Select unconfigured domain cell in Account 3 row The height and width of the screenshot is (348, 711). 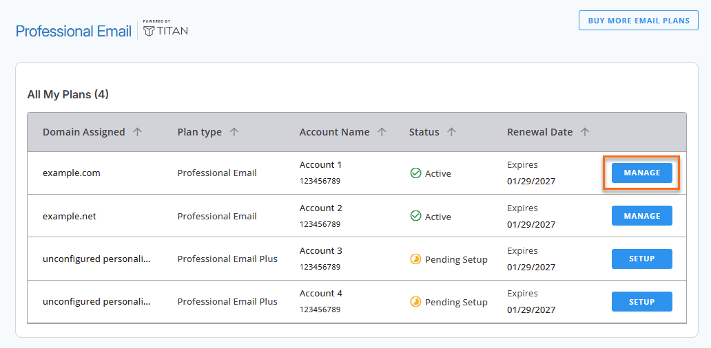point(96,259)
